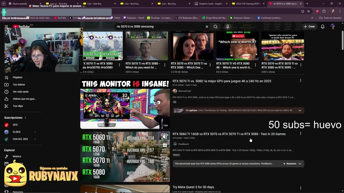This screenshot has height=193, width=344.
Task: Clear the search query with the X icon
Action: pos(207,27)
